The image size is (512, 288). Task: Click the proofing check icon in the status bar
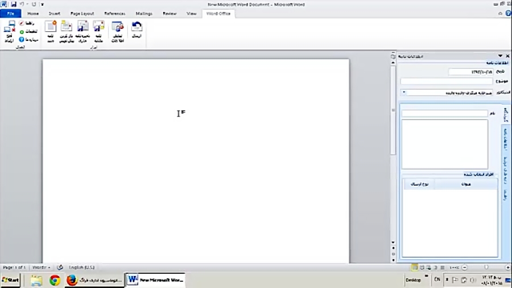tap(60, 268)
